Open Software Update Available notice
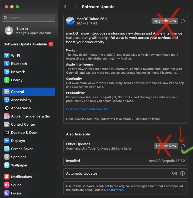The width and height of the screenshot is (193, 198). click(x=28, y=44)
